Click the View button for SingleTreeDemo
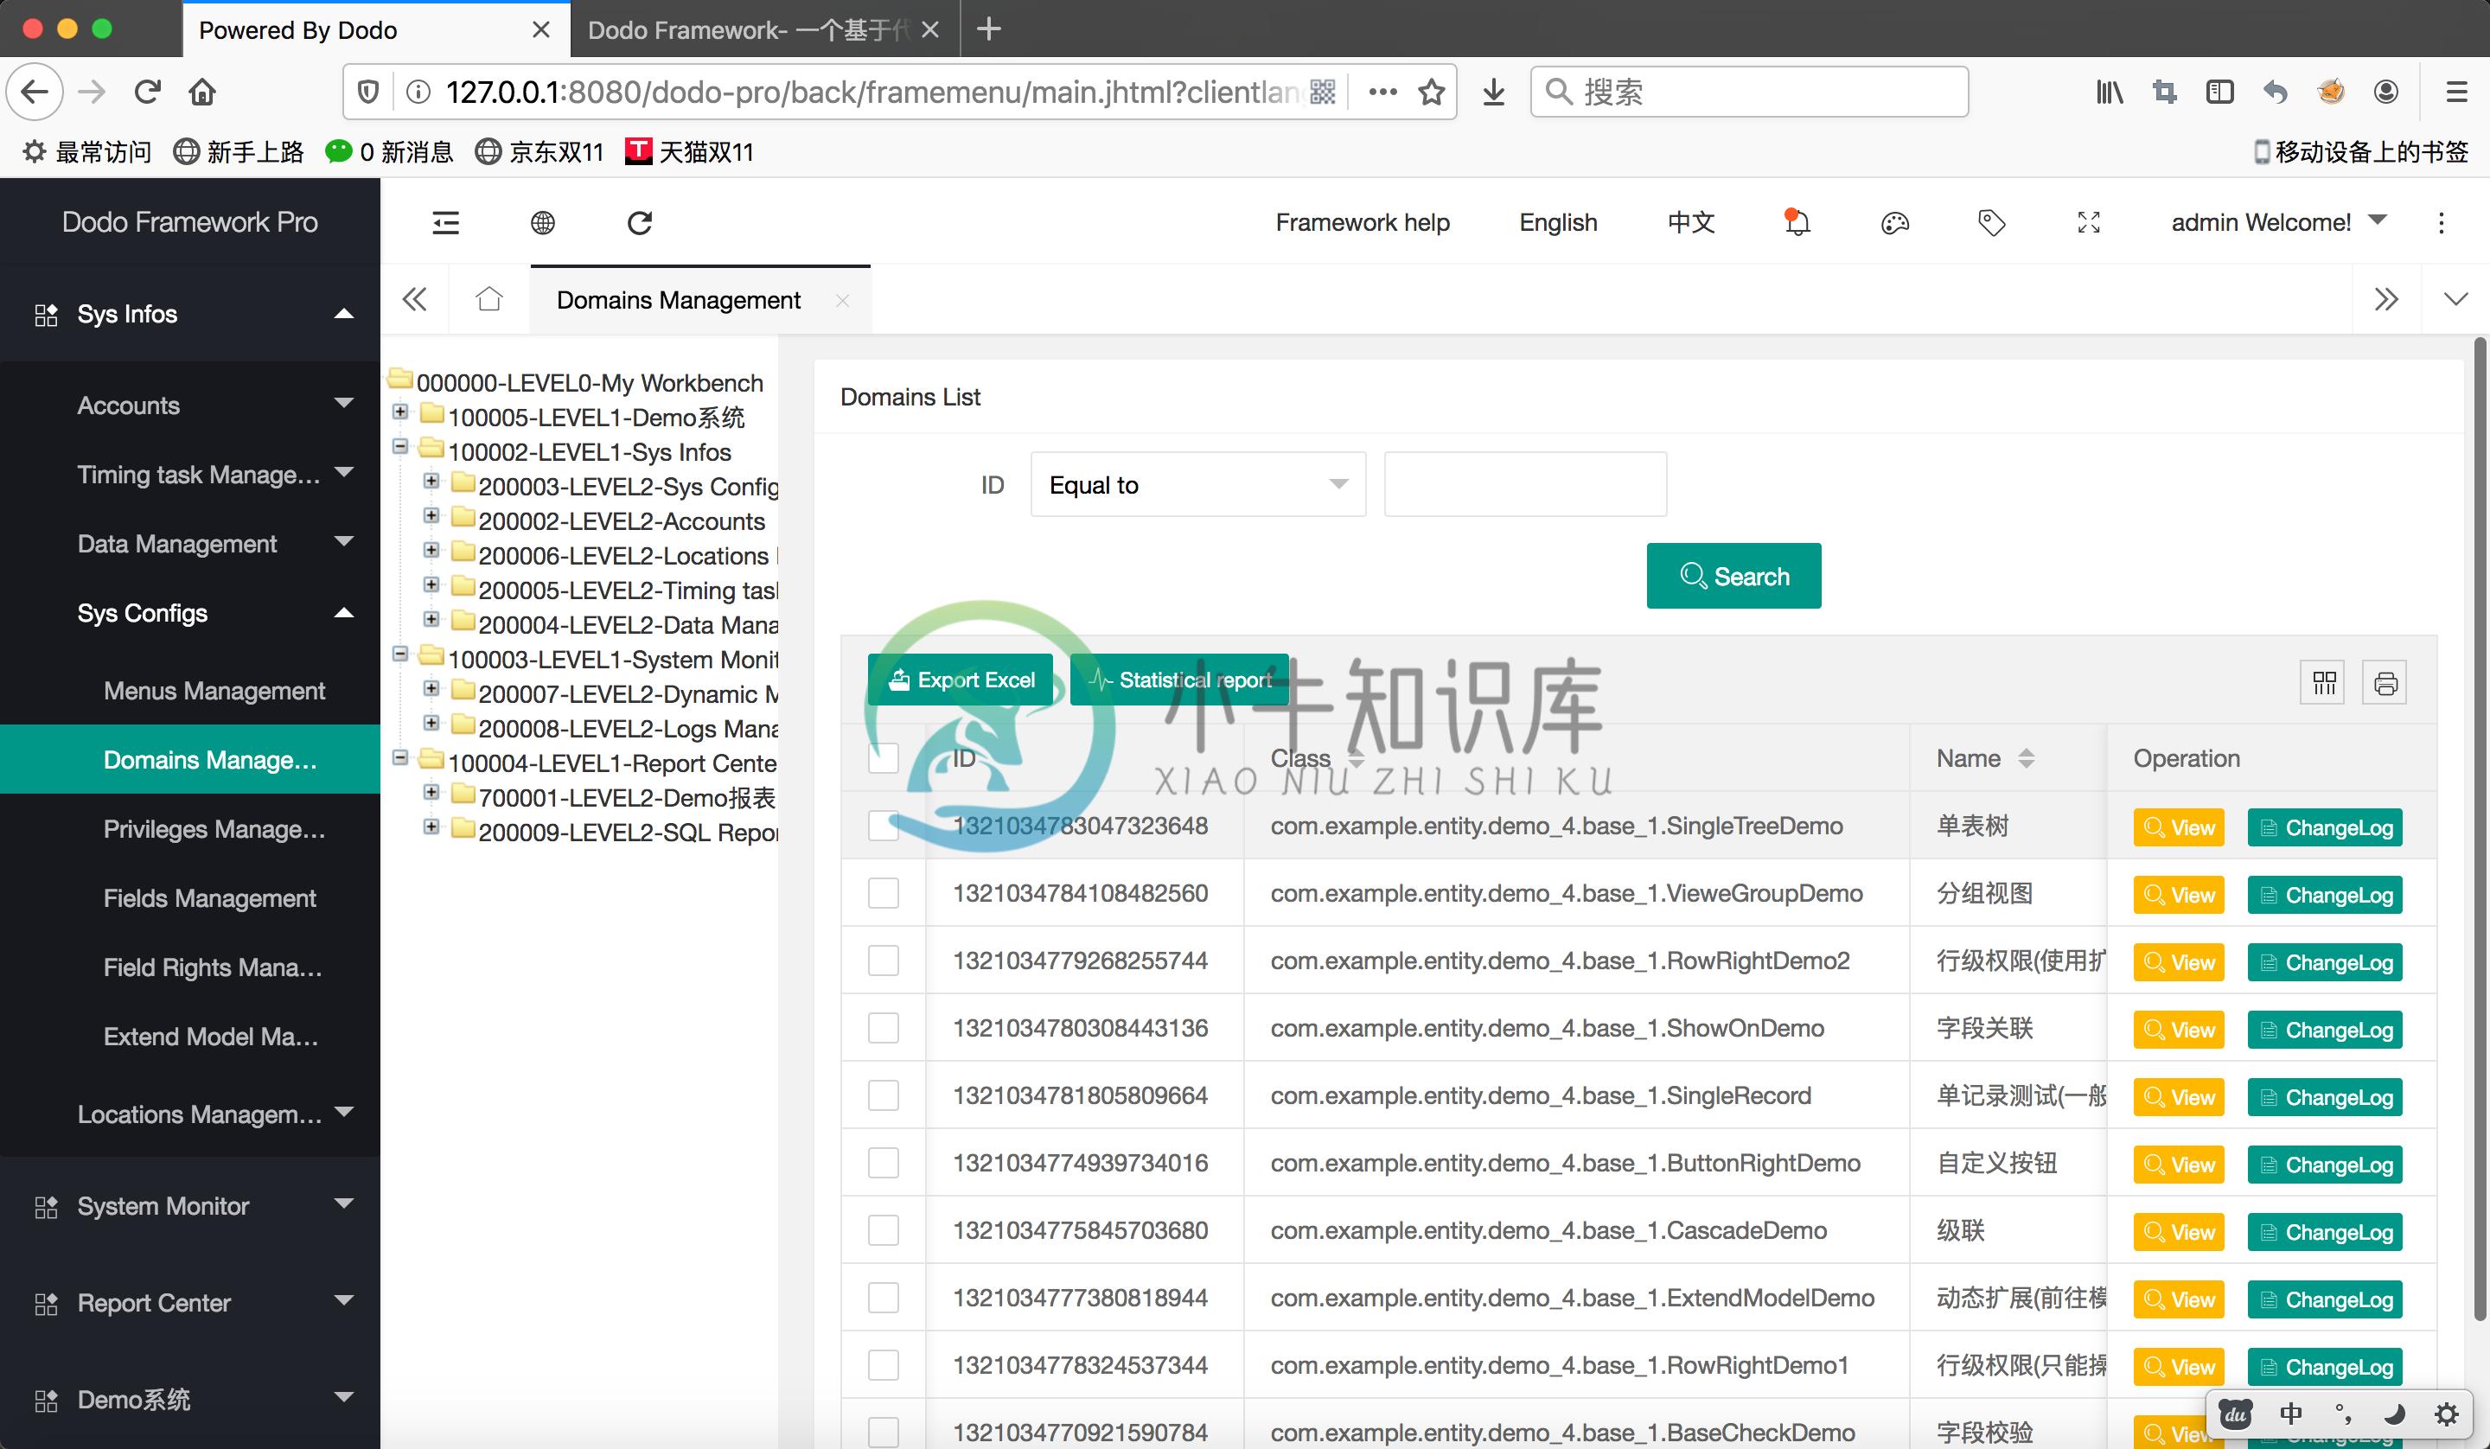 click(2178, 827)
